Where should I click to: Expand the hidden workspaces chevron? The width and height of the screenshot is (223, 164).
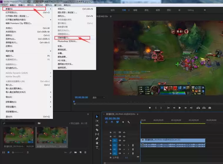tap(205, 10)
